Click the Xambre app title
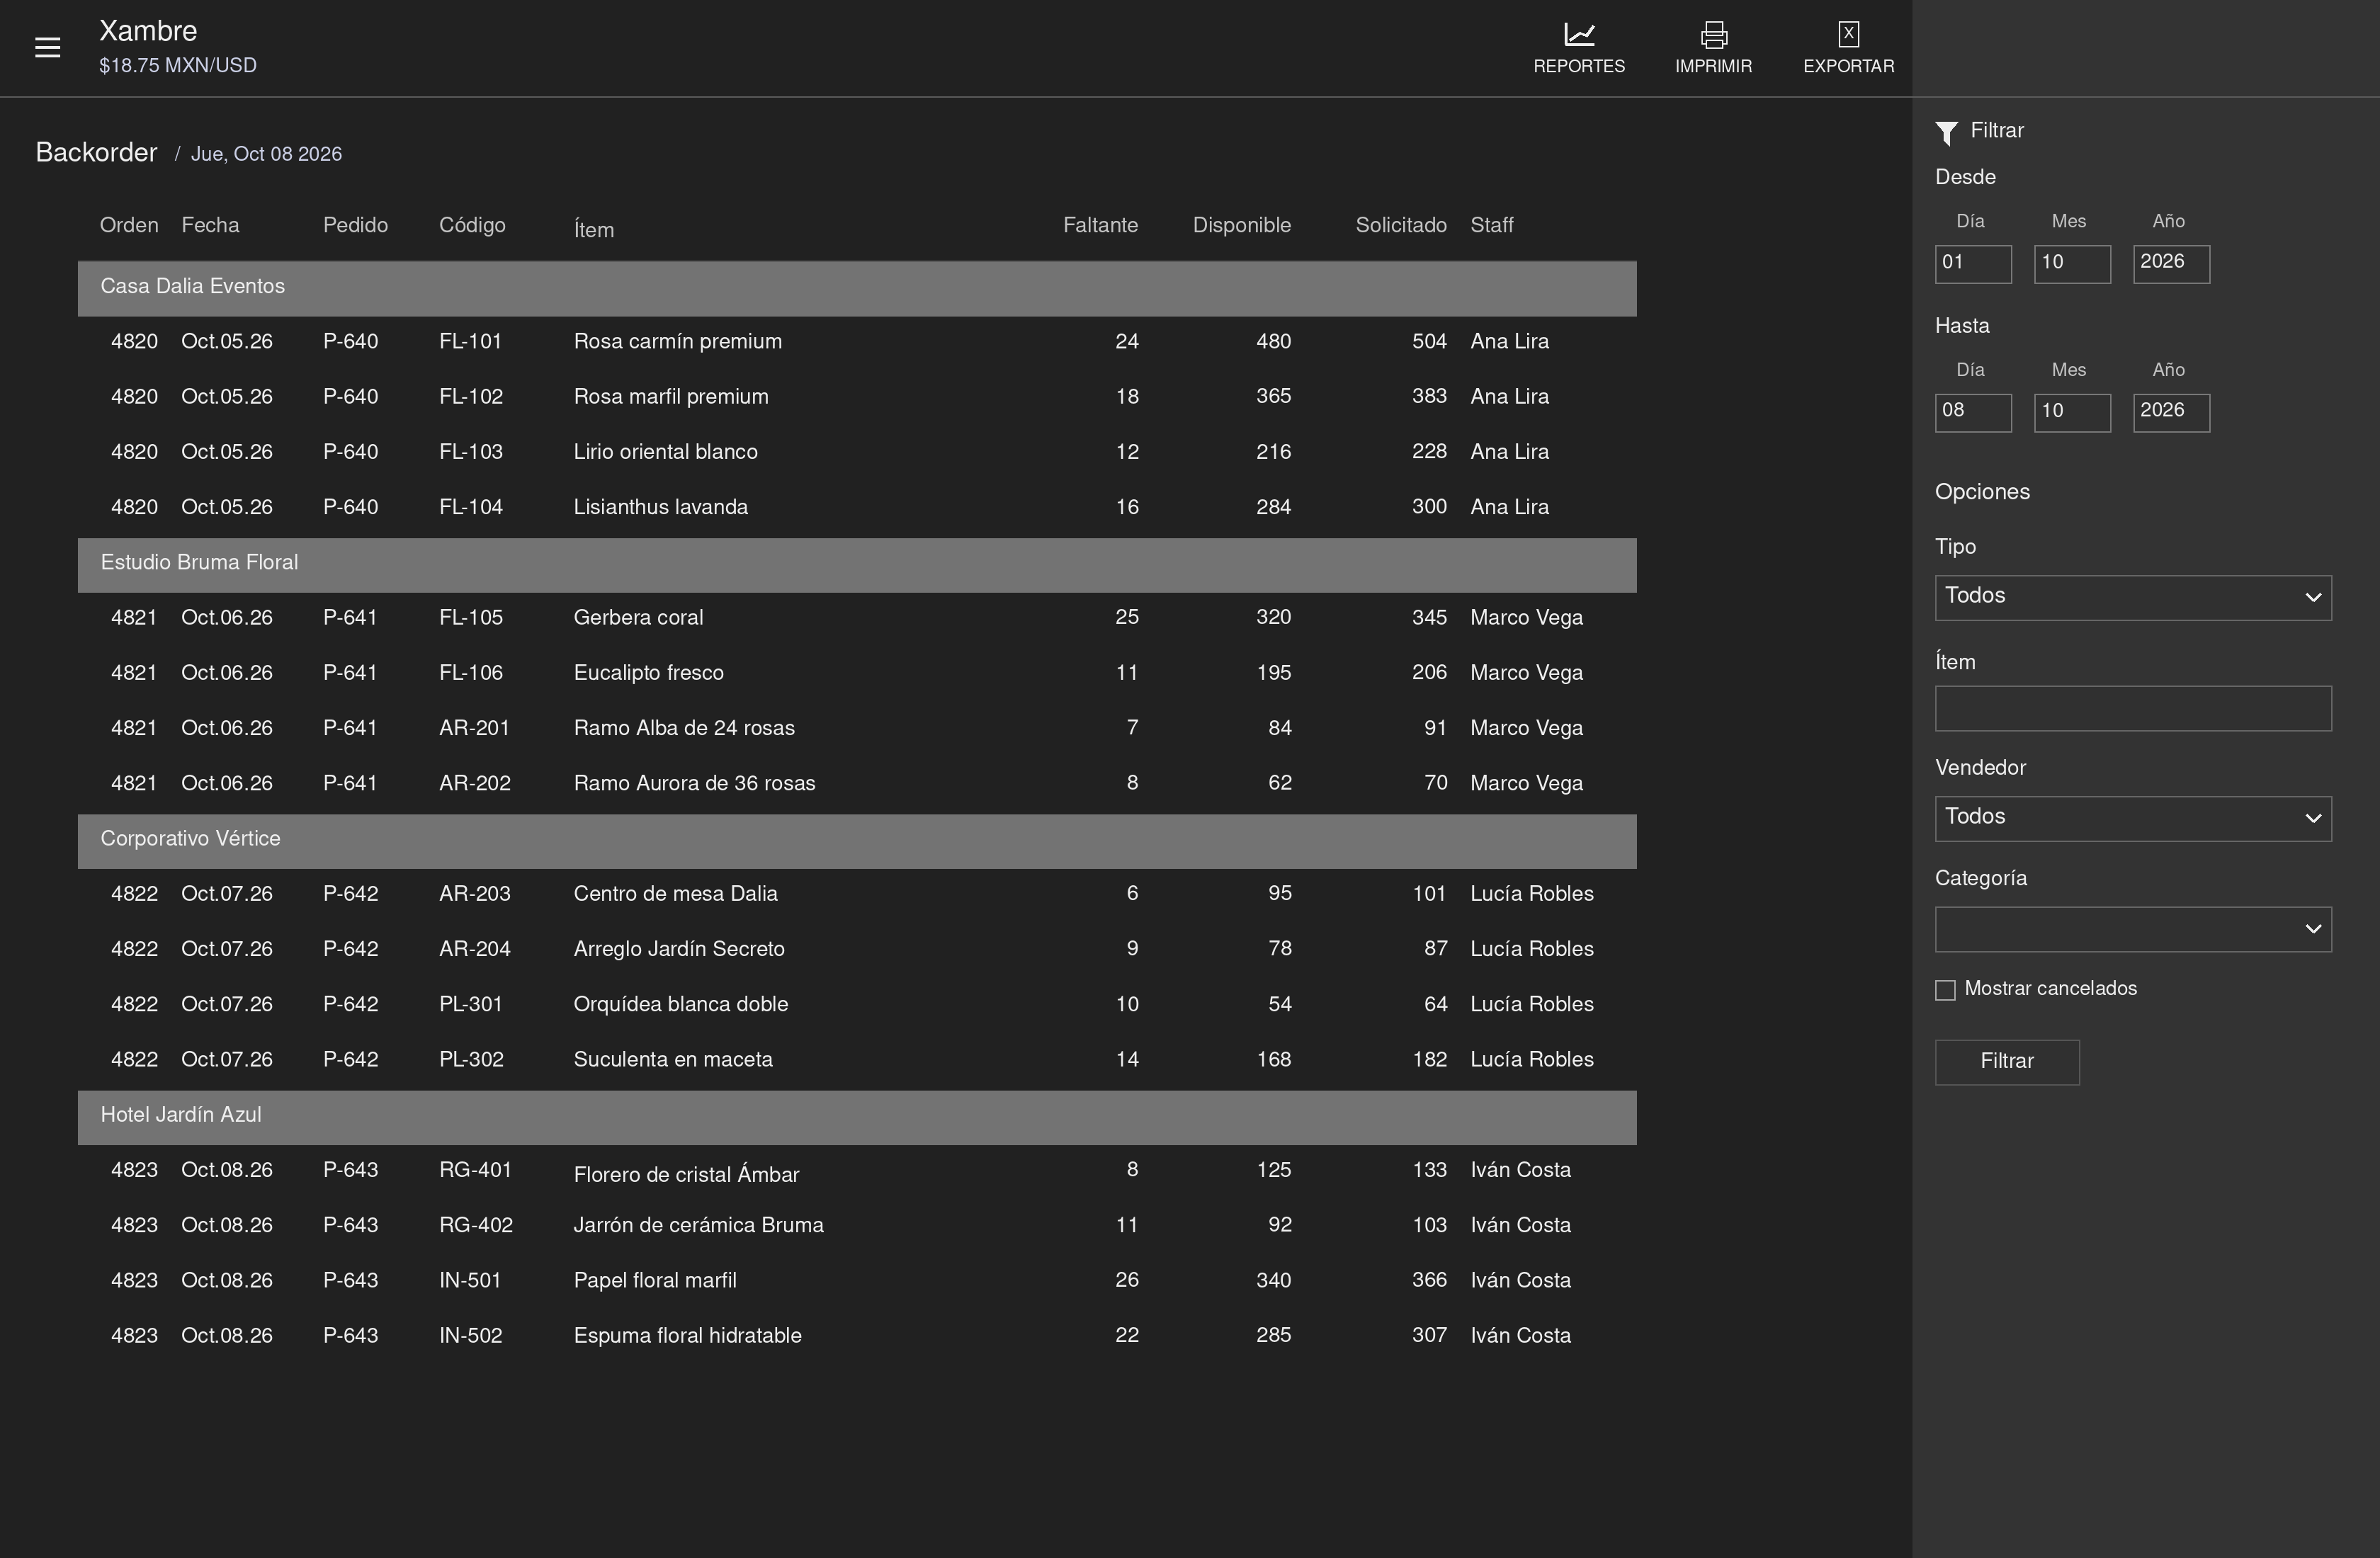The height and width of the screenshot is (1558, 2380). 148,31
